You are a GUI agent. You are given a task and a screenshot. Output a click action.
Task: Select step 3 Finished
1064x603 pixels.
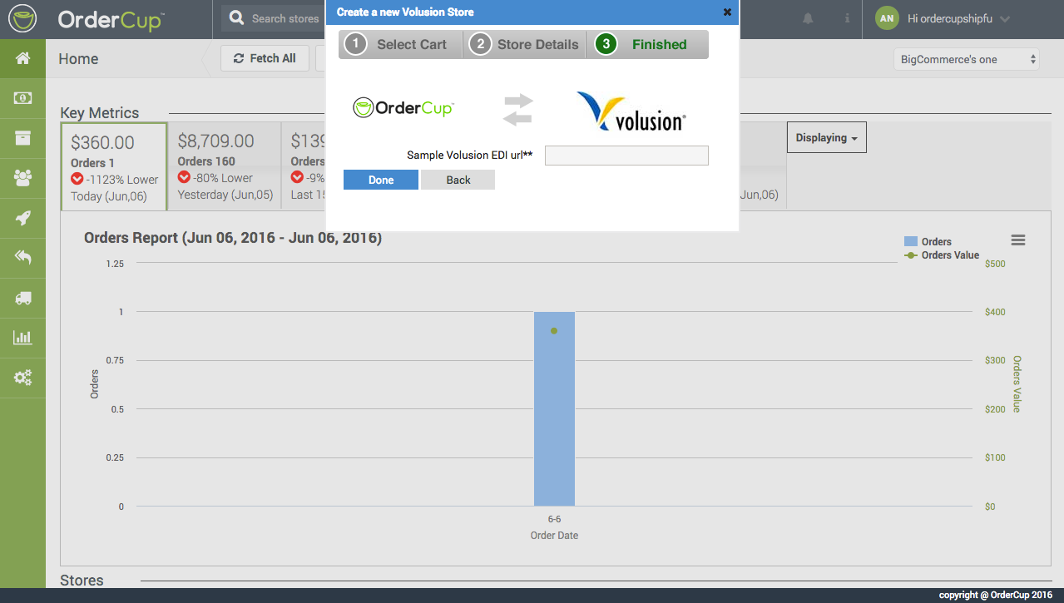coord(647,45)
